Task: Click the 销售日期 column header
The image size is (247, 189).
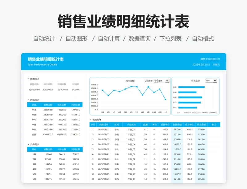Action: point(104,125)
